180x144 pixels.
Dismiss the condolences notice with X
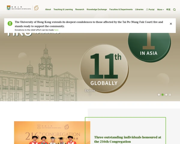tap(171, 24)
